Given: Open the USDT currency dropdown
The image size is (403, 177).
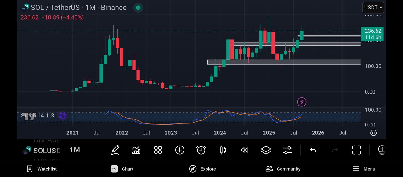Looking at the screenshot, I should [x=373, y=8].
